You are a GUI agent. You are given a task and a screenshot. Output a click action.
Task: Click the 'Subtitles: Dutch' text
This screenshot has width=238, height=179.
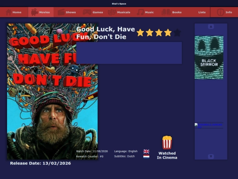tap(124, 156)
